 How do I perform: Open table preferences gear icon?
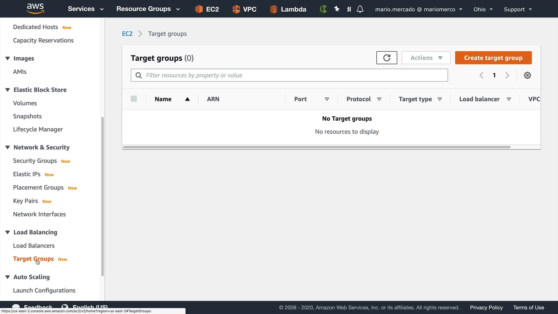pyautogui.click(x=527, y=75)
